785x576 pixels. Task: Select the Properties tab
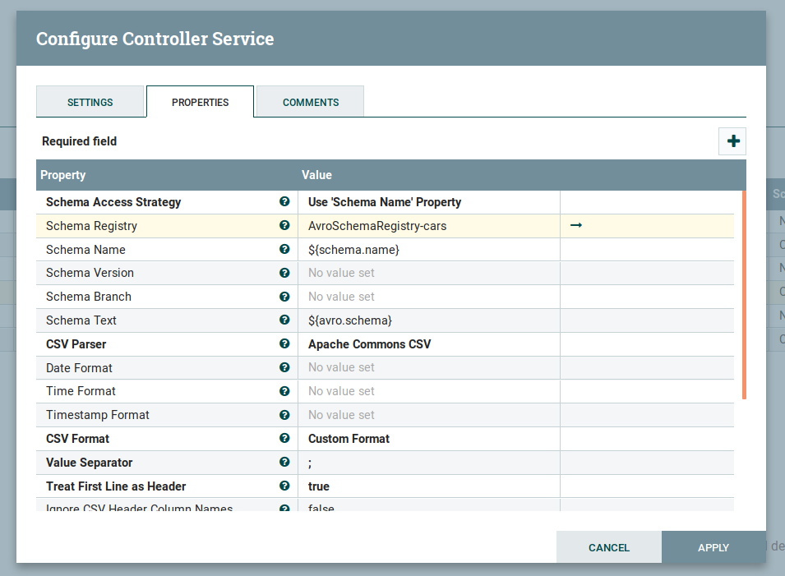click(200, 102)
